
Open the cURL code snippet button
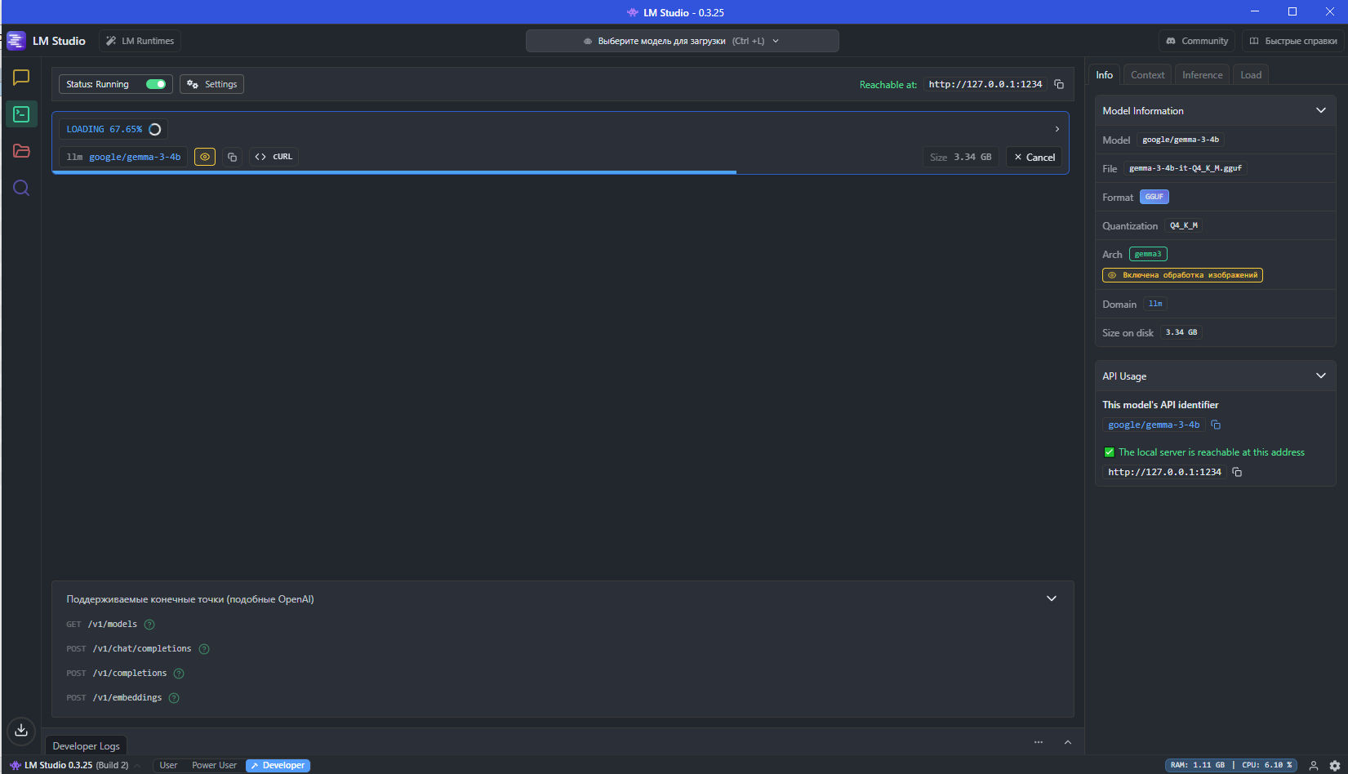coord(274,157)
